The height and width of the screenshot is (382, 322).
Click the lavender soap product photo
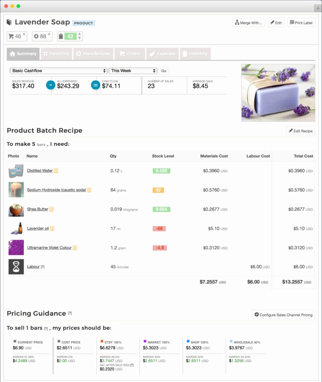(278, 93)
